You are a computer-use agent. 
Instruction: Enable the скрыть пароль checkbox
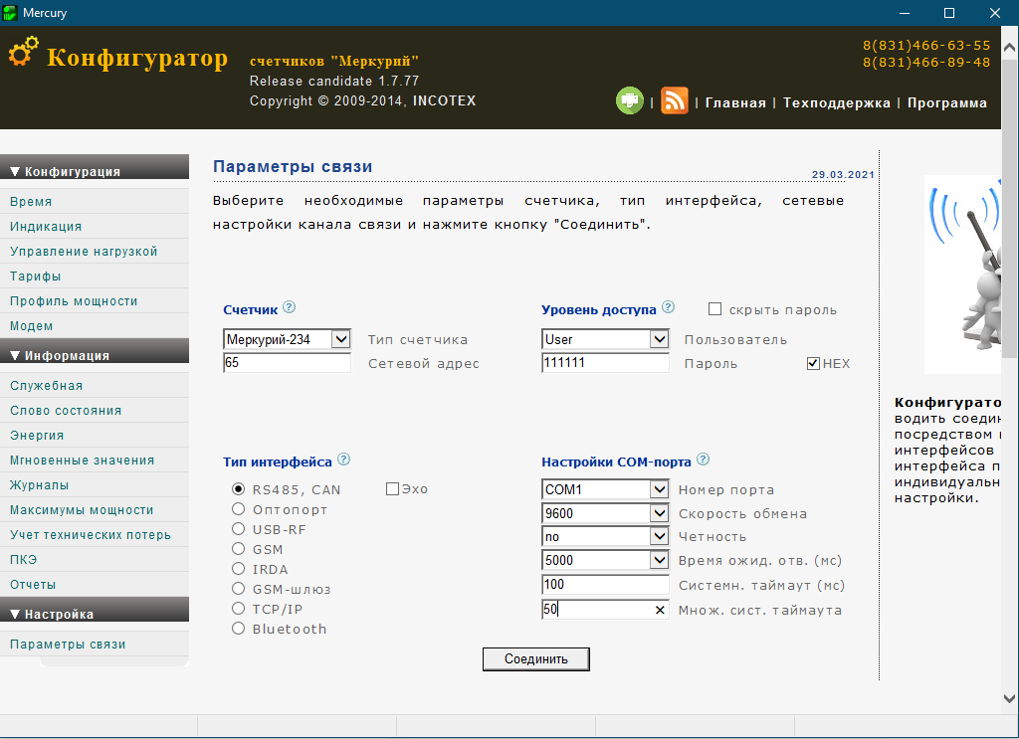point(714,309)
